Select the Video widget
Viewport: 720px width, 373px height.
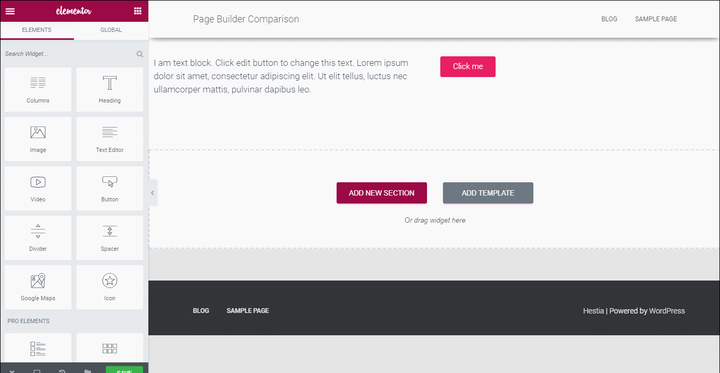click(x=38, y=188)
